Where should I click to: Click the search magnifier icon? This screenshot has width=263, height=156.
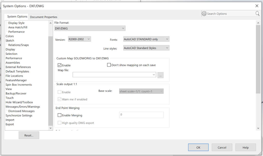pos(258,14)
